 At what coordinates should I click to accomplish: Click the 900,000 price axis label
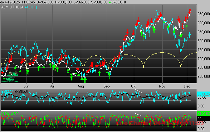click(204, 23)
